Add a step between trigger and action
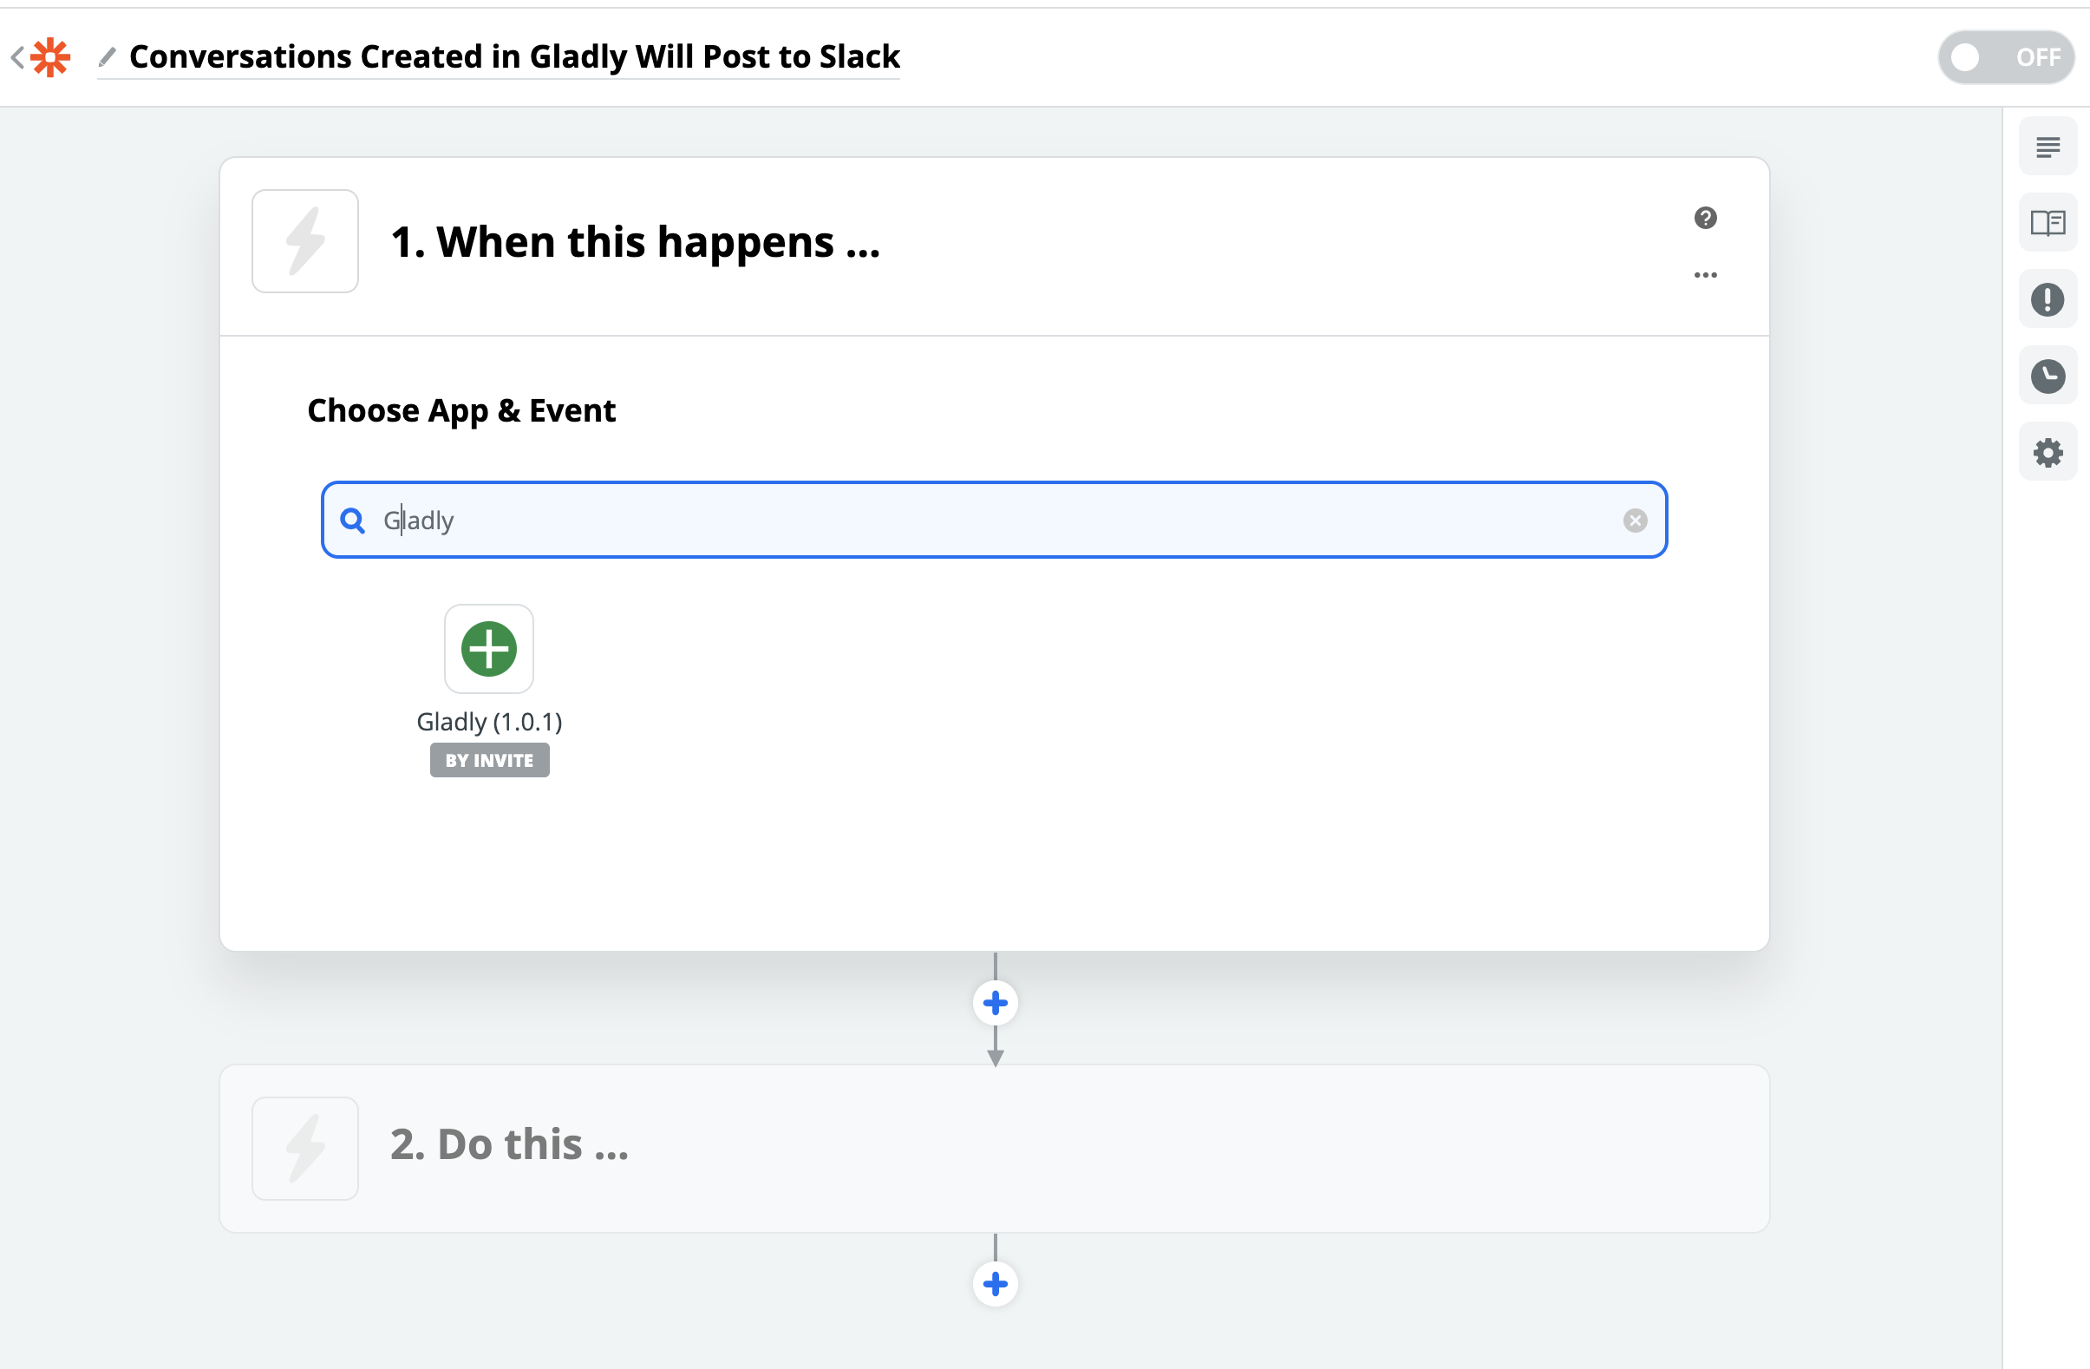 click(x=995, y=1004)
